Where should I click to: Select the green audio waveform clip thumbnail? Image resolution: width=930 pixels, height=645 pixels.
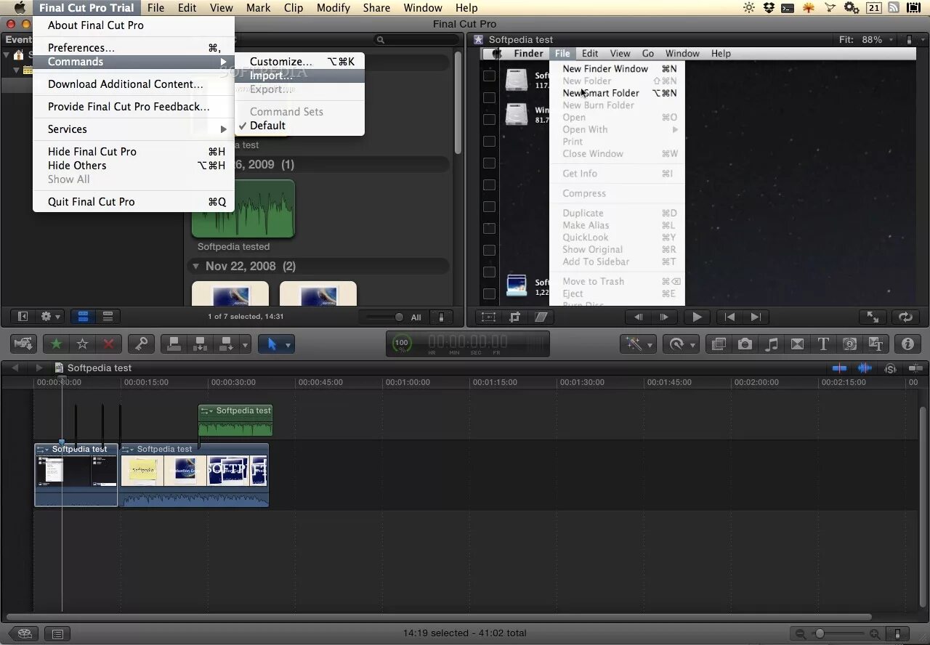pos(243,209)
